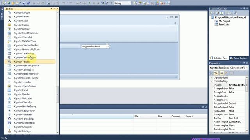Open KryptonTextBox1 smart tag arrow
The height and width of the screenshot is (140, 250).
coord(107,44)
